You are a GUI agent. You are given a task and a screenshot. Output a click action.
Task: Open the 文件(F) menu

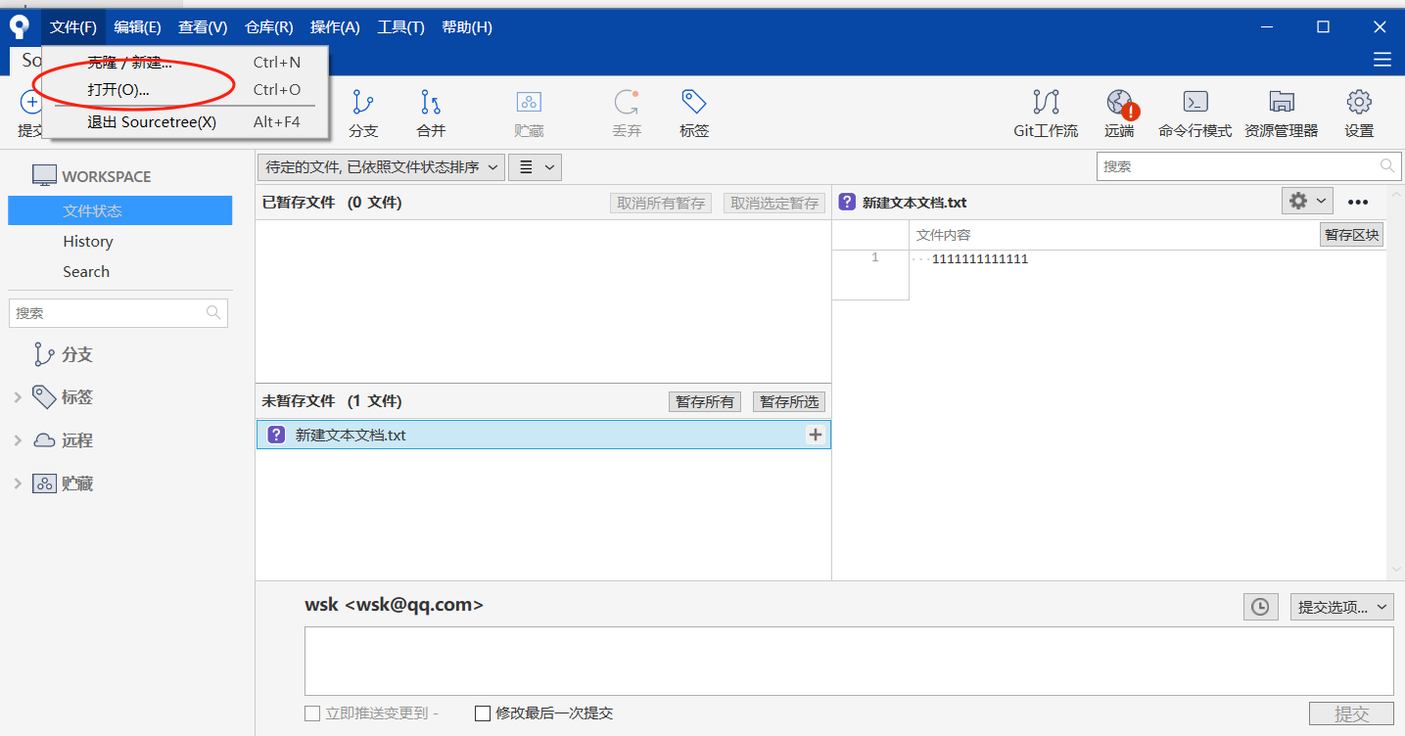[73, 27]
